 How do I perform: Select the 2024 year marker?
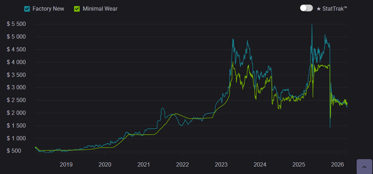click(x=260, y=164)
